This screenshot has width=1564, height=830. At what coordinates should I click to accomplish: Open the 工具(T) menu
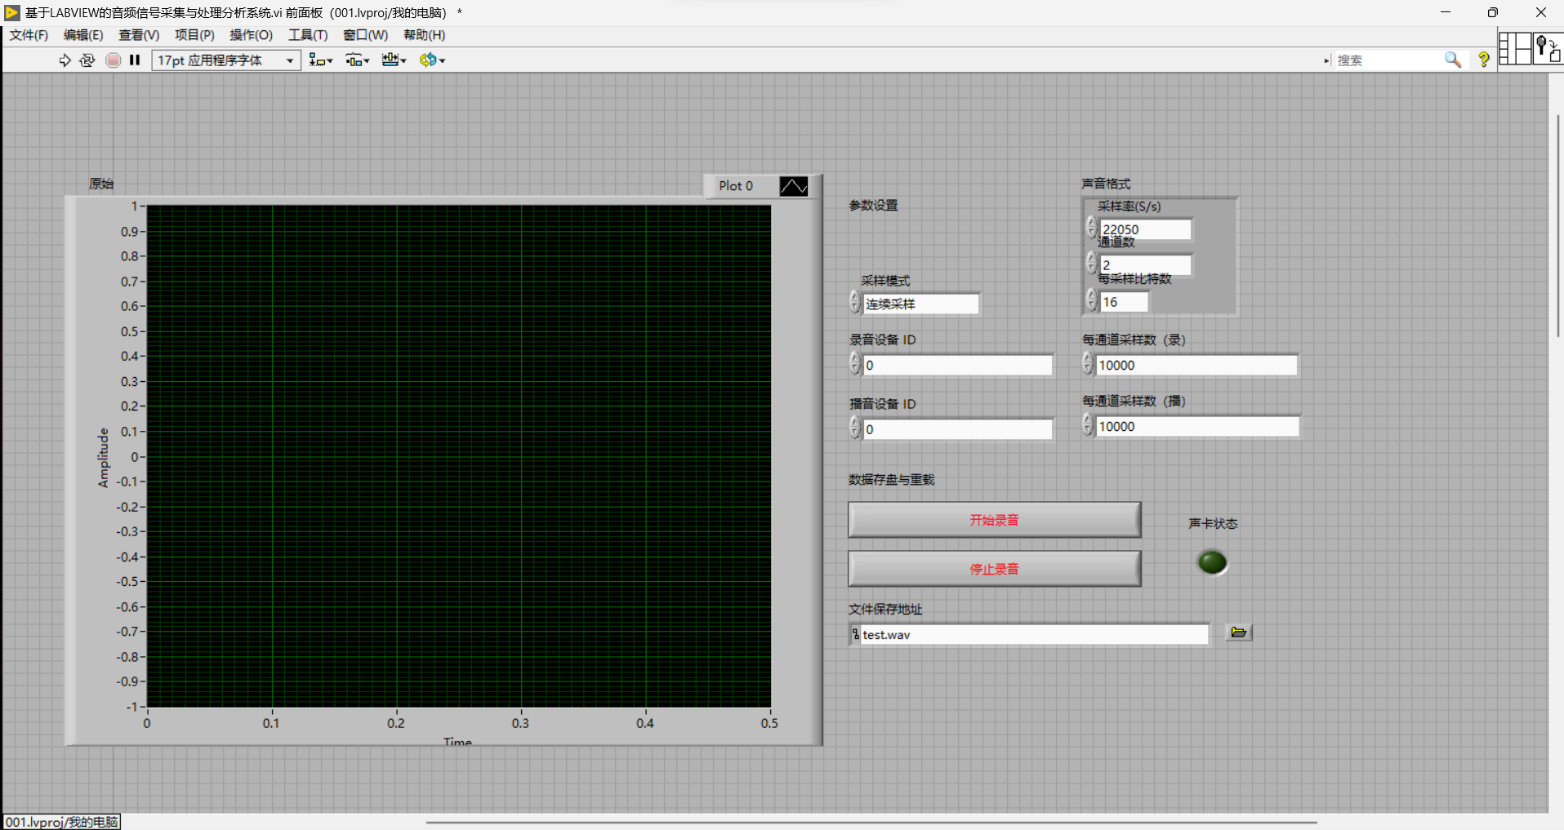308,35
